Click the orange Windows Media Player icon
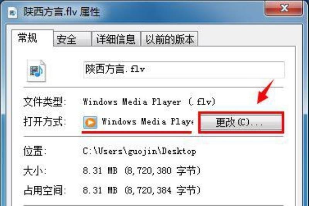 pos(90,122)
